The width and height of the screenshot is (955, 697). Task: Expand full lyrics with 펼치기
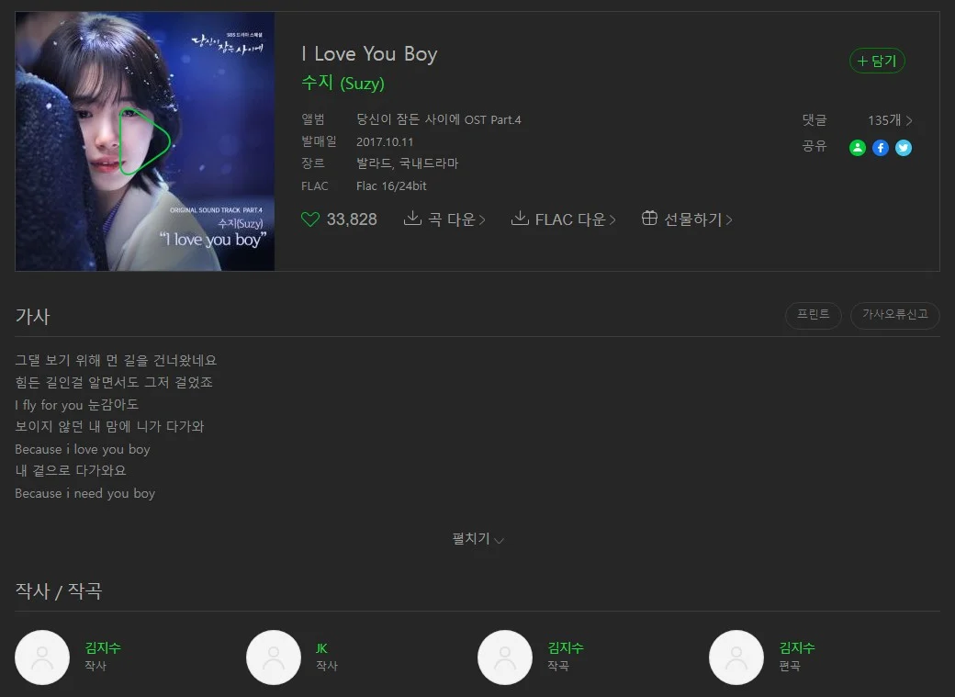pos(477,538)
